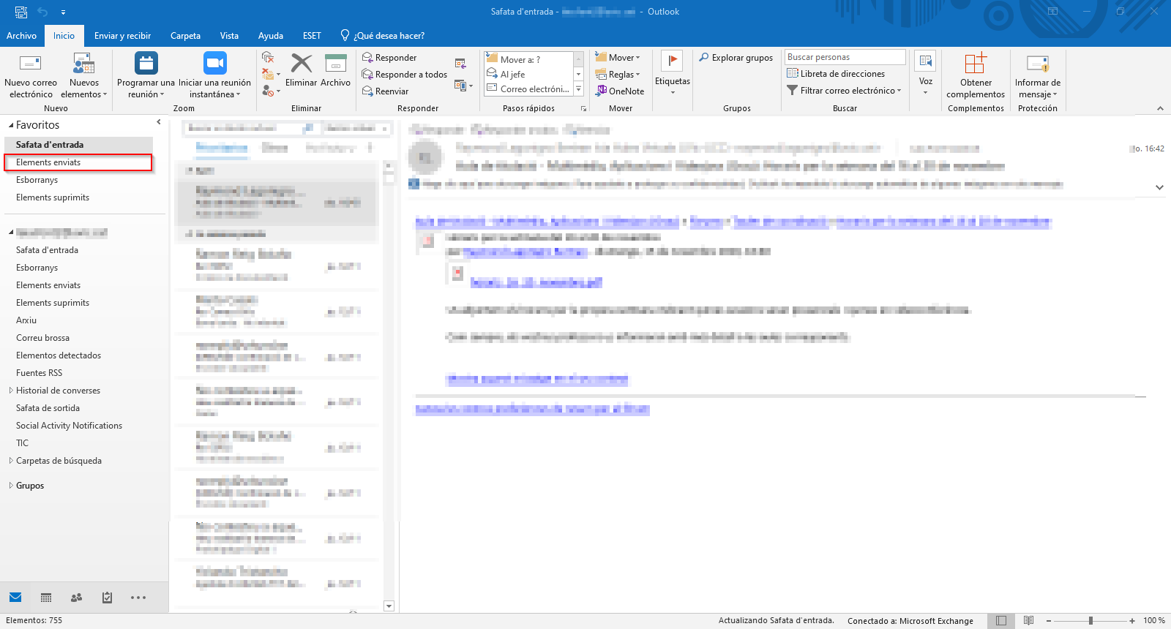
Task: Click the Buscar personas search field
Action: pos(844,57)
